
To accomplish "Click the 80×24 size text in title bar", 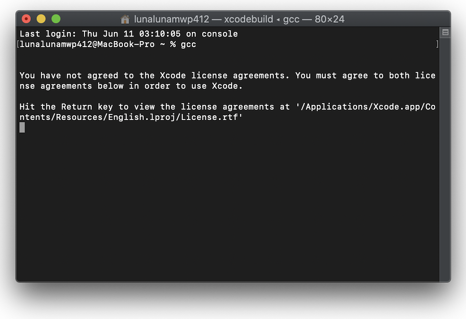I will (x=329, y=19).
